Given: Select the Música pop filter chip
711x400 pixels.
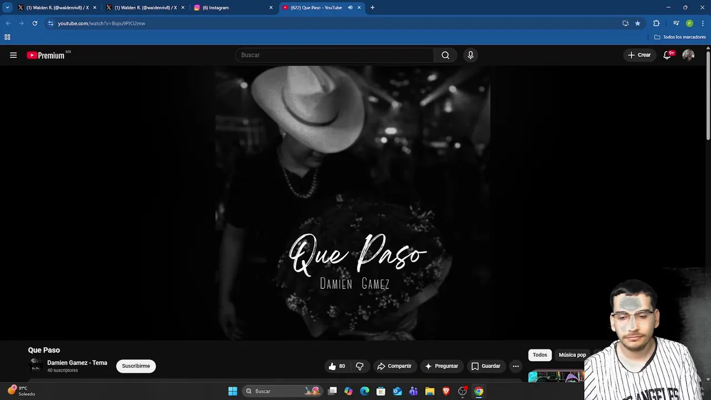Looking at the screenshot, I should point(572,355).
